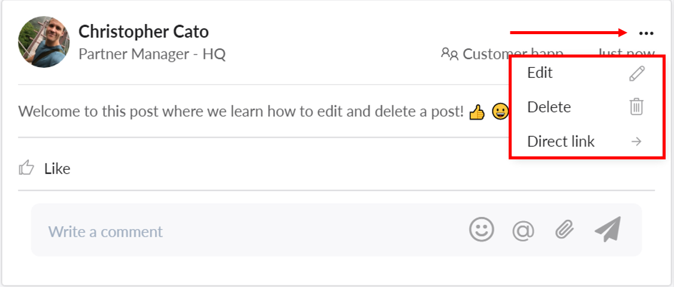Open the three-dot post options menu
The width and height of the screenshot is (674, 287).
[x=646, y=33]
